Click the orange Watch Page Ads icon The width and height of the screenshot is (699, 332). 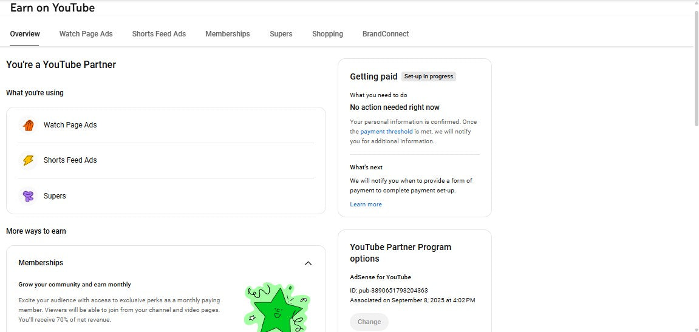(28, 126)
